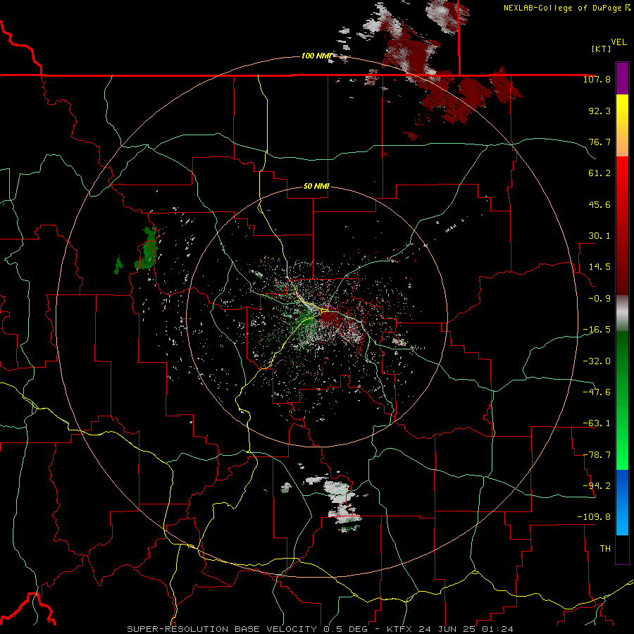Image resolution: width=634 pixels, height=634 pixels.
Task: Click the yellow segment of velocity color bar
Action: click(x=622, y=125)
